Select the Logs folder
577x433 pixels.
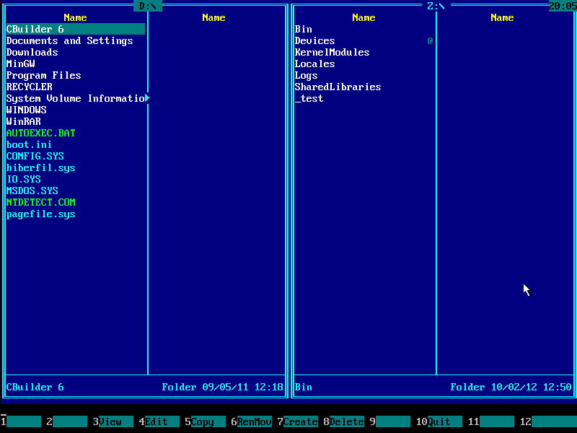click(306, 75)
